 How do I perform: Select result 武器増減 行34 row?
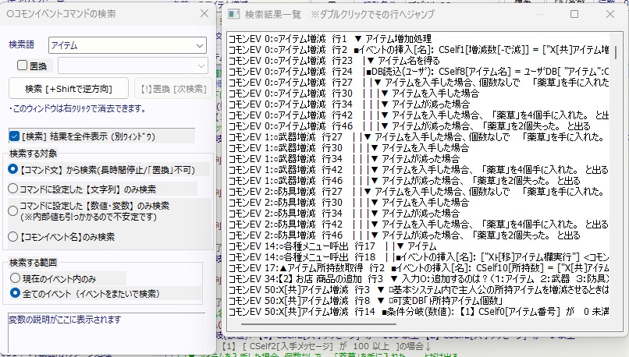pyautogui.click(x=419, y=159)
